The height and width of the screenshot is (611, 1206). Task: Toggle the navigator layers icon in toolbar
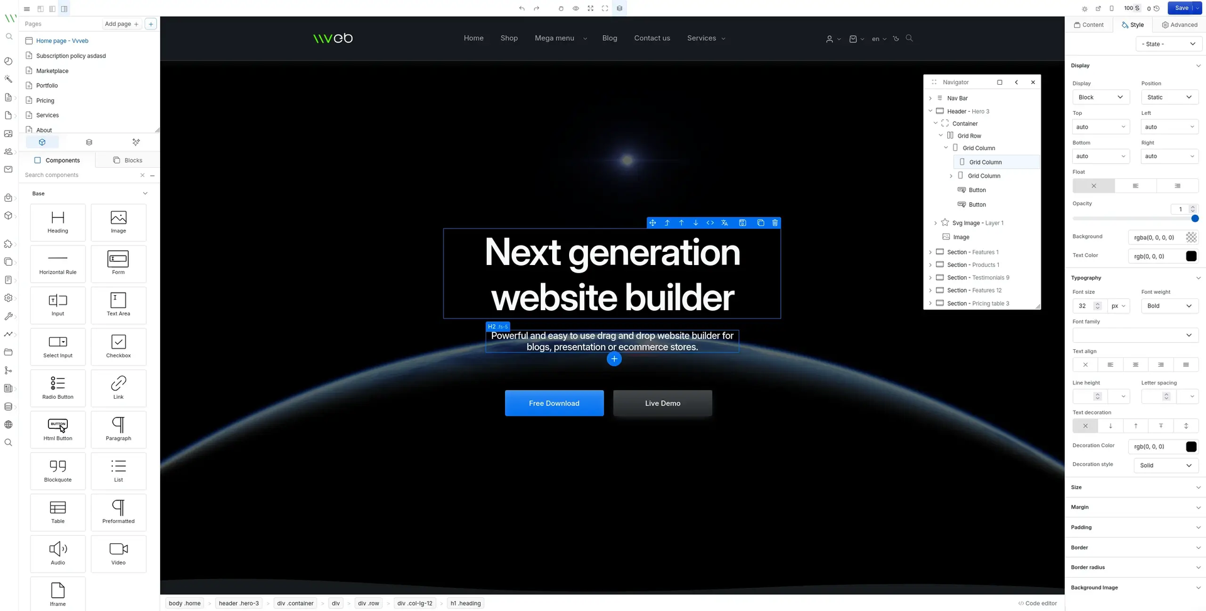tap(619, 8)
